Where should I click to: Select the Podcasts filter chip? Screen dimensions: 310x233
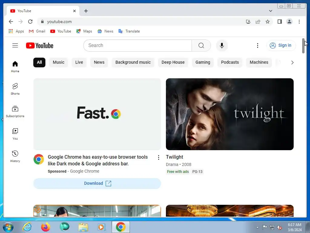(230, 62)
